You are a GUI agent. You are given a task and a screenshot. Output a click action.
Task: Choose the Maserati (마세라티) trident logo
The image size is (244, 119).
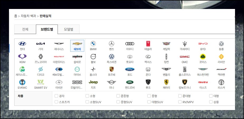click(185, 44)
